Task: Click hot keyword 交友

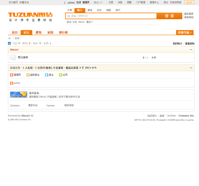Action: 75,22
